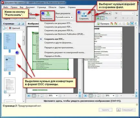Click the highlighted fit-page icon below the text pane
Screen dimensions: 140x118
pos(91,96)
